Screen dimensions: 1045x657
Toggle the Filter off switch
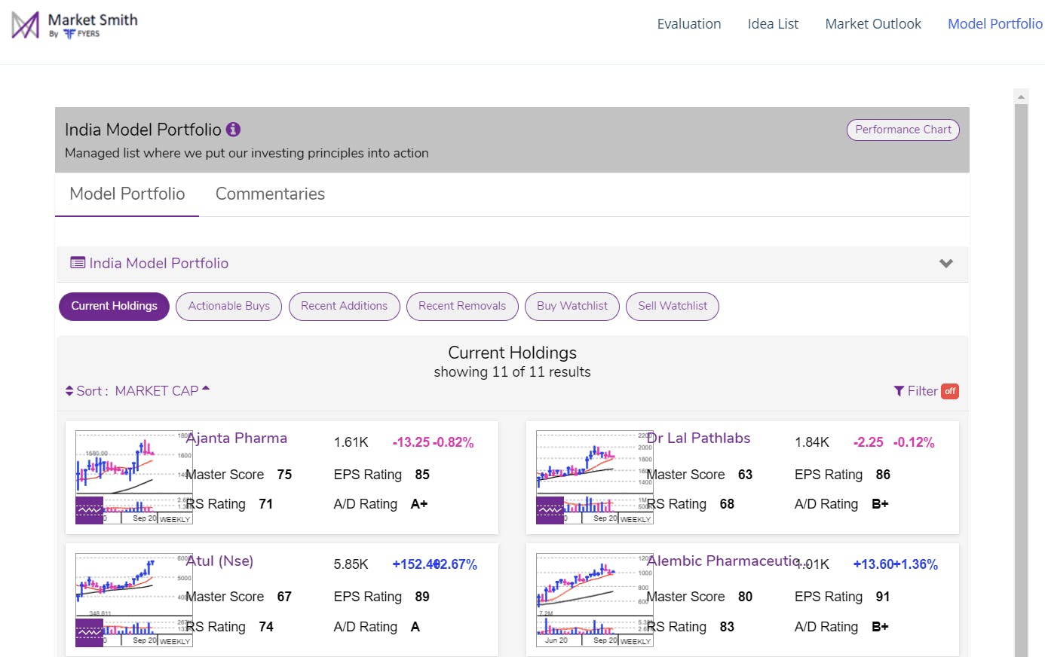(x=950, y=391)
